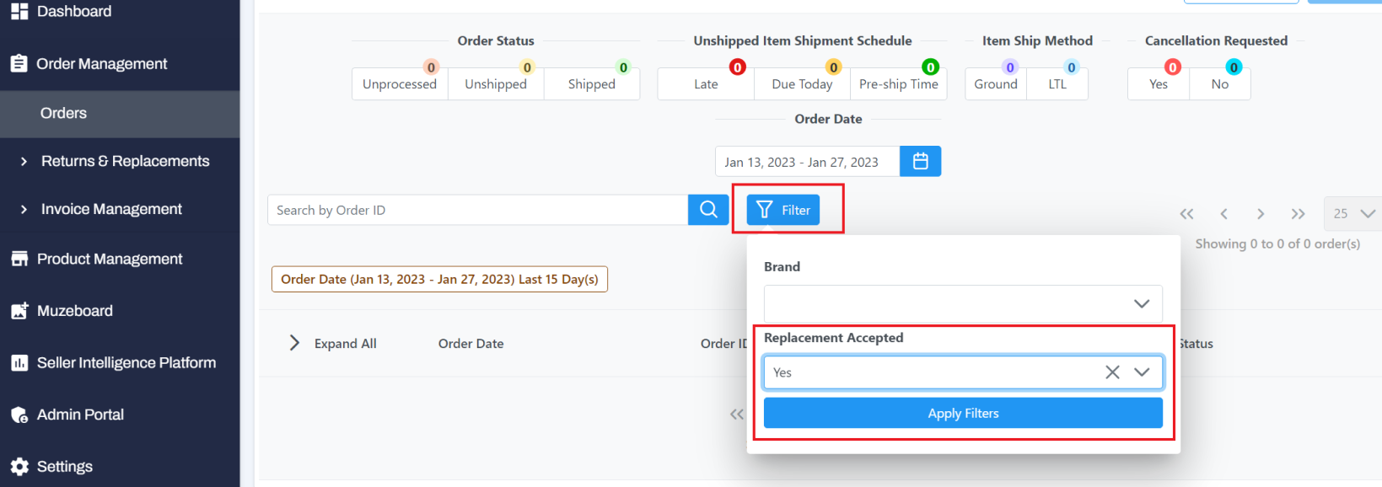1382x487 pixels.
Task: Show Late unshipped items
Action: click(706, 84)
